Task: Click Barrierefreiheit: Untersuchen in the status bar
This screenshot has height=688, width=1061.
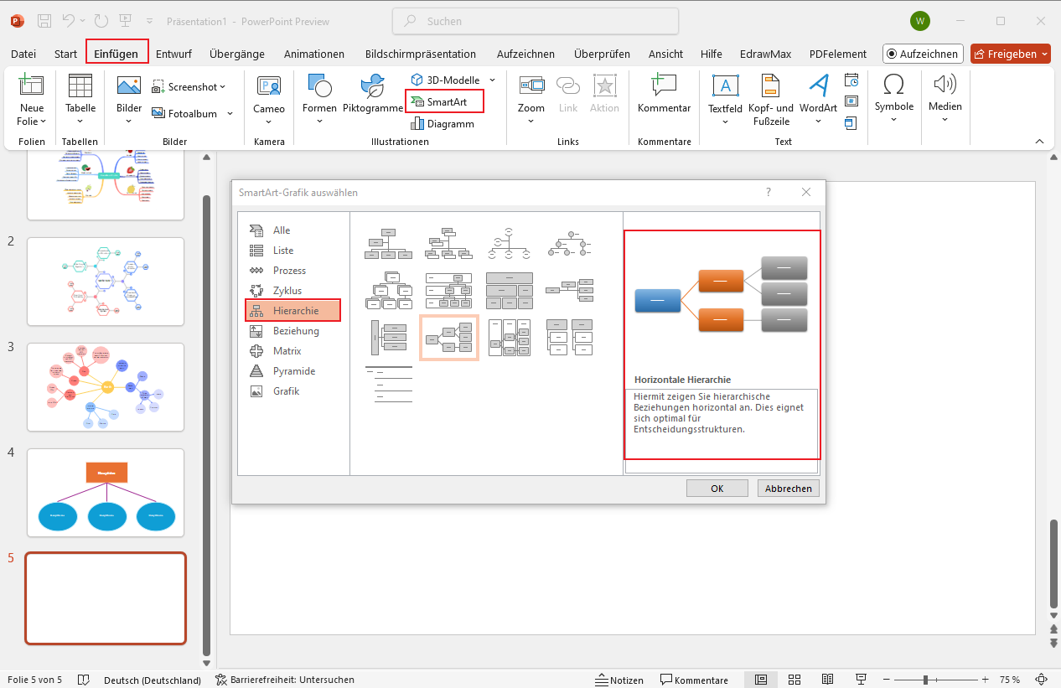Action: pos(285,680)
